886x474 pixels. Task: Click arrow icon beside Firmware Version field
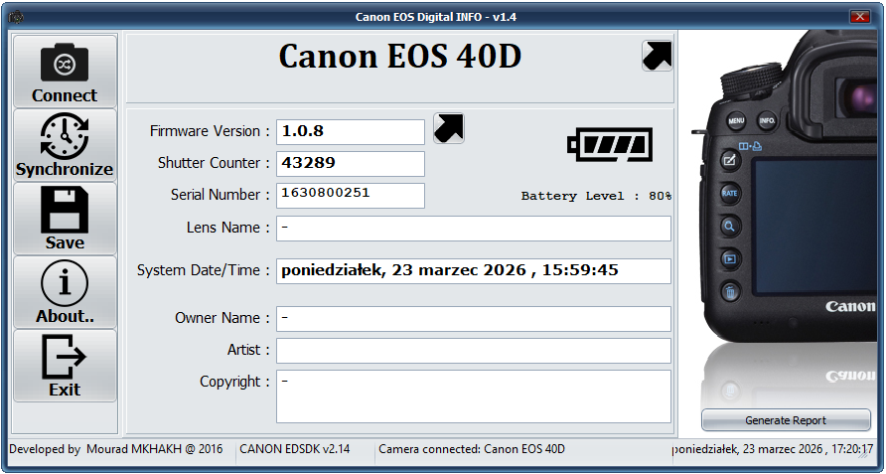coord(449,128)
